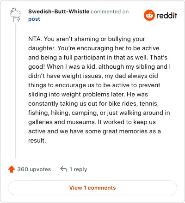Collapse the comment via vertical thread line
This screenshot has height=203, width=185.
(x=15, y=91)
